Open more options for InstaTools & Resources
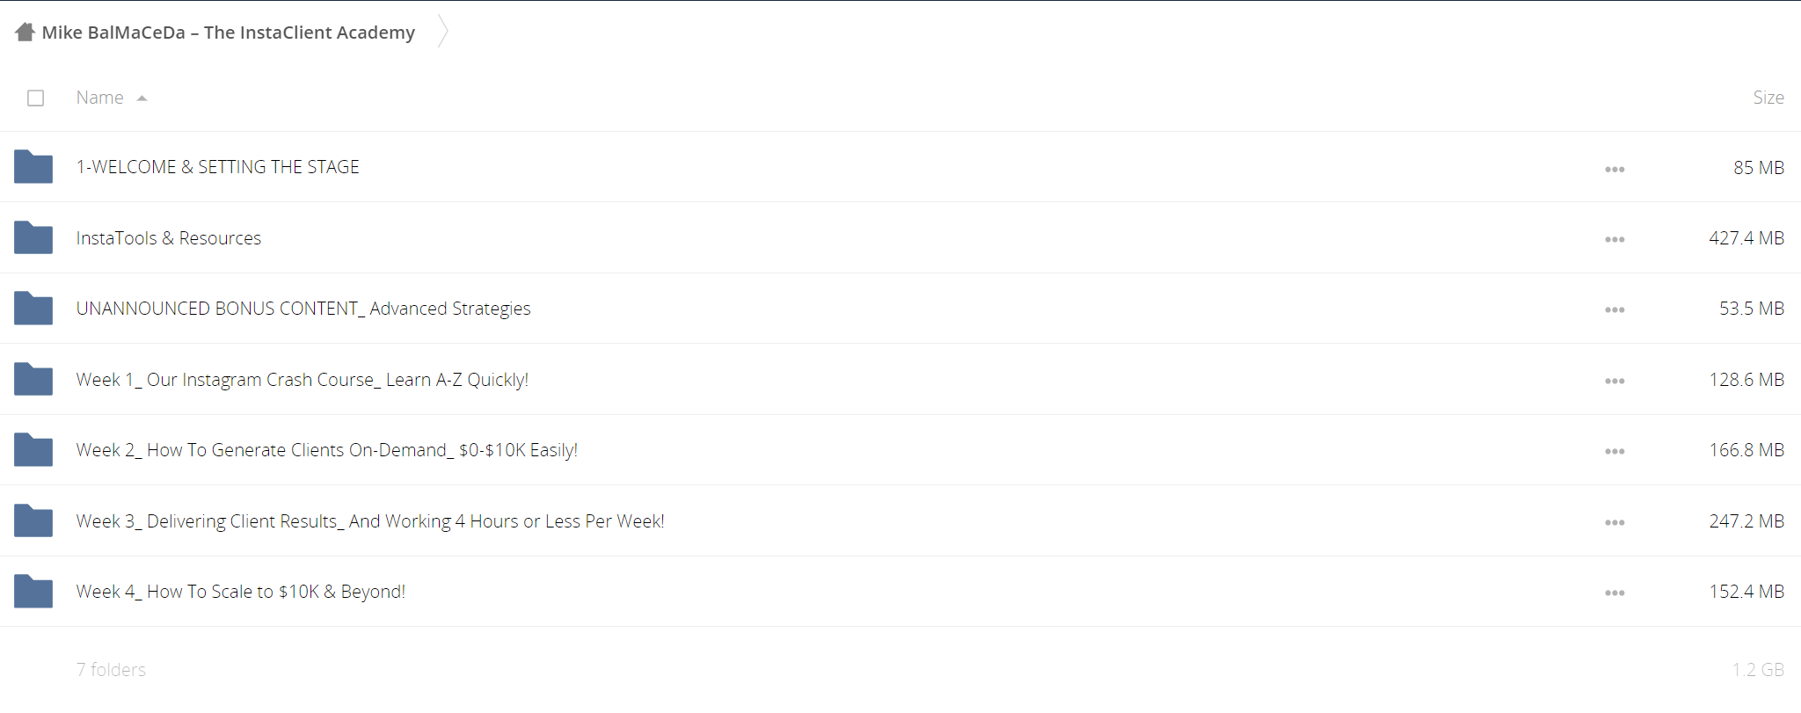The height and width of the screenshot is (713, 1801). point(1615,239)
